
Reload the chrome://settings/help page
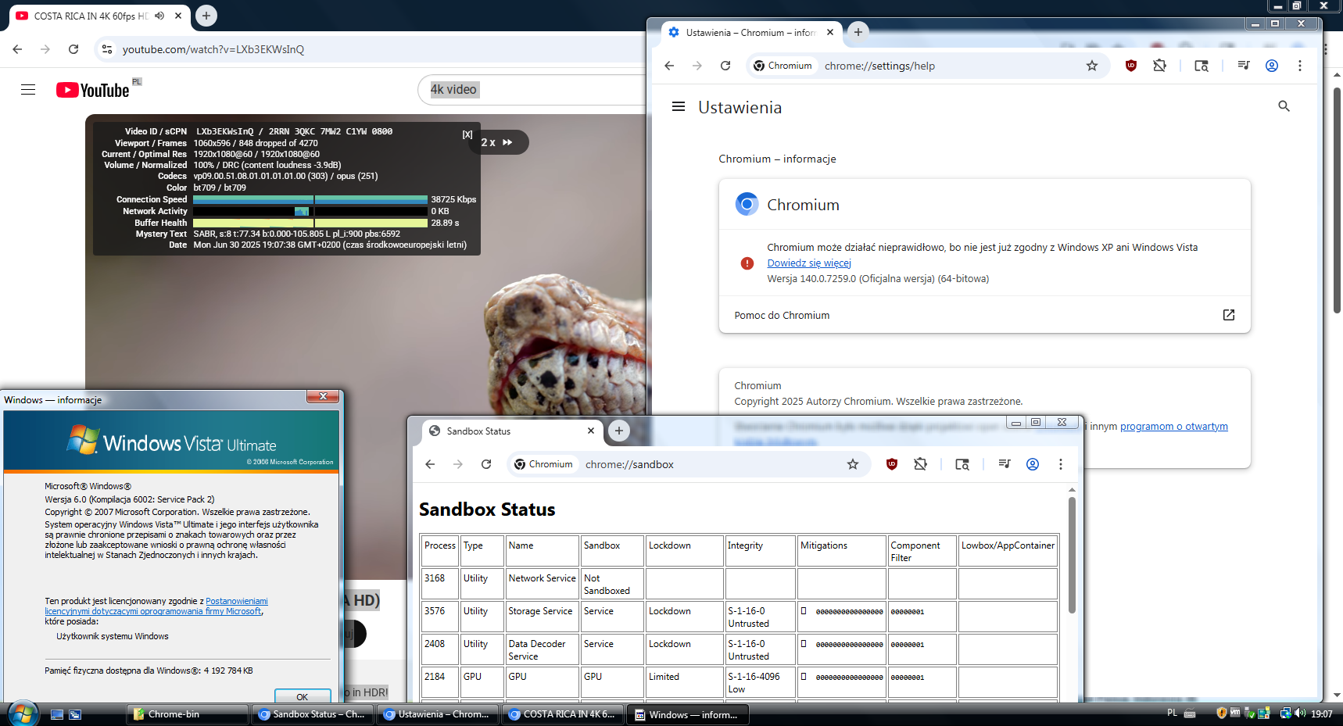coord(725,66)
